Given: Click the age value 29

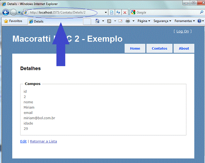Looking at the screenshot, I should point(26,129).
